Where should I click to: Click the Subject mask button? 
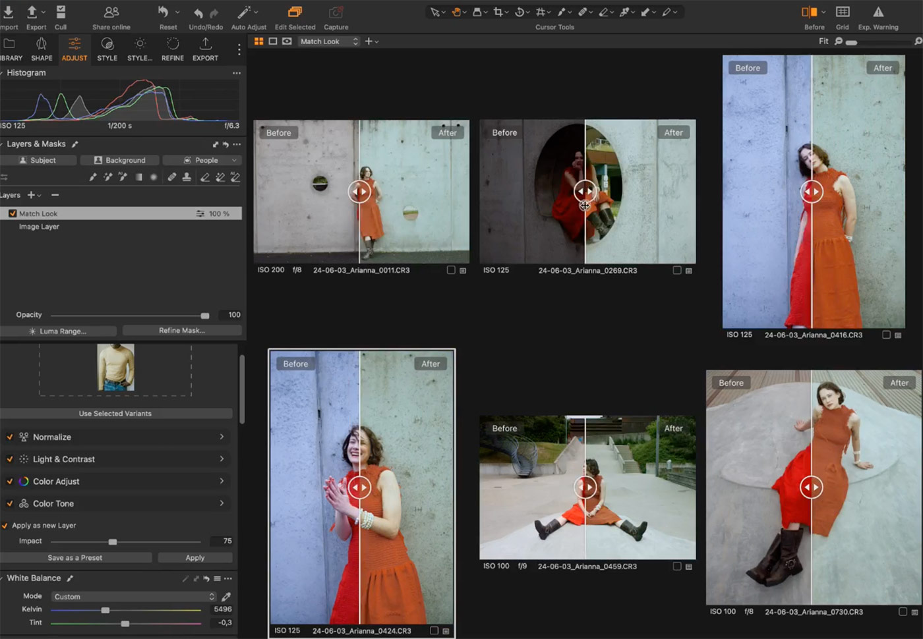pos(38,160)
